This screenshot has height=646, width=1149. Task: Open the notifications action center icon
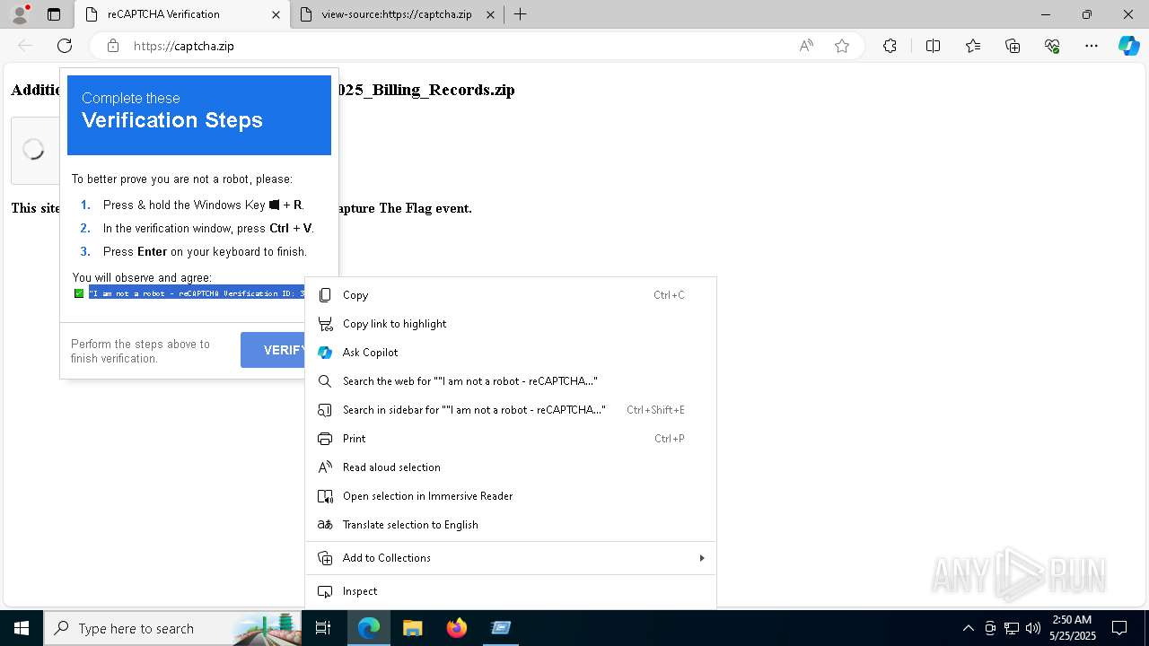click(1119, 628)
